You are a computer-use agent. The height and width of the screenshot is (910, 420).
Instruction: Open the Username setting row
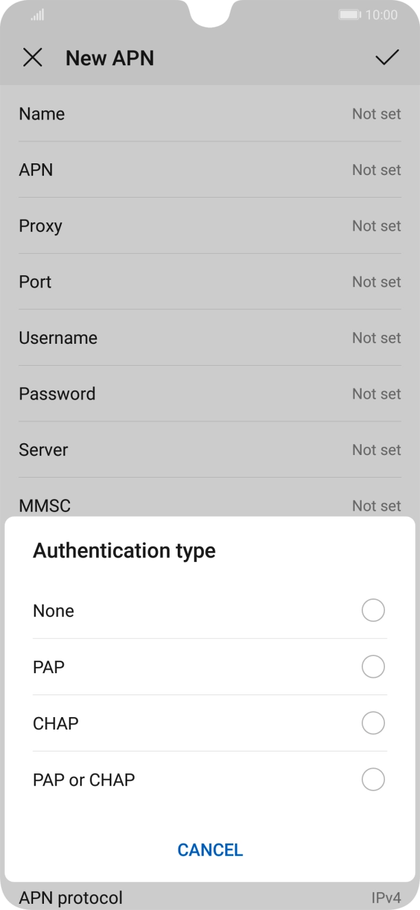(x=210, y=338)
